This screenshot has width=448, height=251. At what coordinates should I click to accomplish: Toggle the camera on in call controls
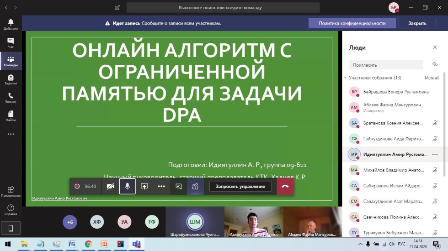coord(110,186)
